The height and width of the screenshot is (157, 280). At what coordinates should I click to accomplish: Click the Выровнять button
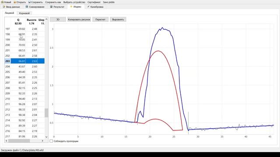[x=118, y=19]
